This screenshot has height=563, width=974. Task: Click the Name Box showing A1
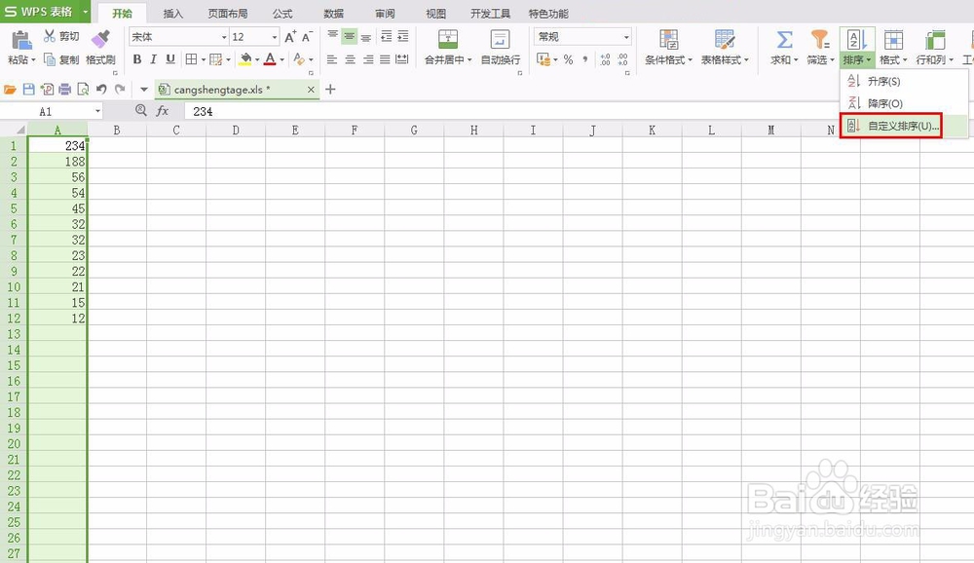point(51,111)
